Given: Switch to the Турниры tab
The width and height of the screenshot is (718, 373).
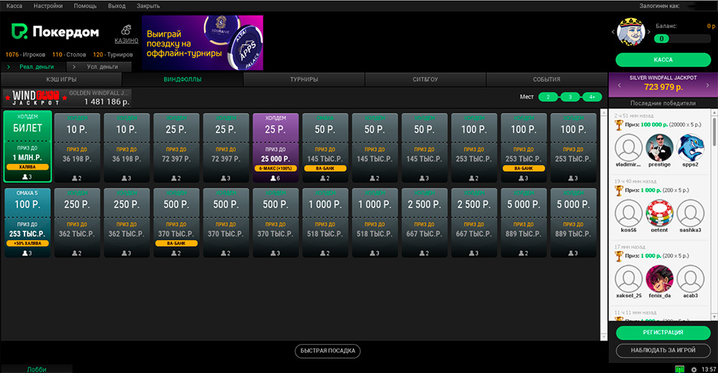Looking at the screenshot, I should [x=304, y=80].
